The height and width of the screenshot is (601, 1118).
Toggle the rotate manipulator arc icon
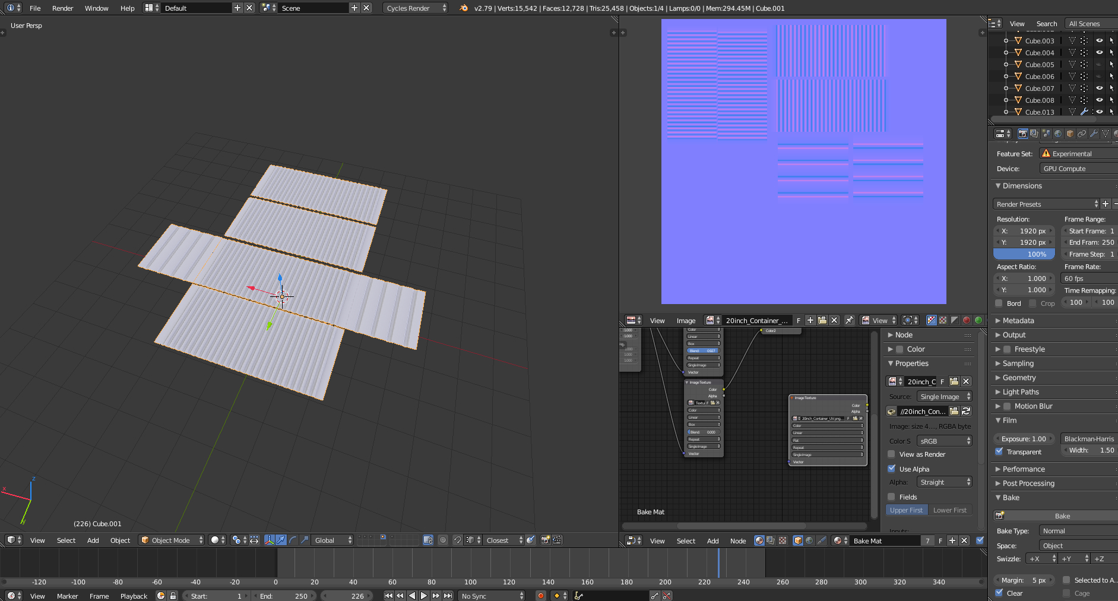292,540
